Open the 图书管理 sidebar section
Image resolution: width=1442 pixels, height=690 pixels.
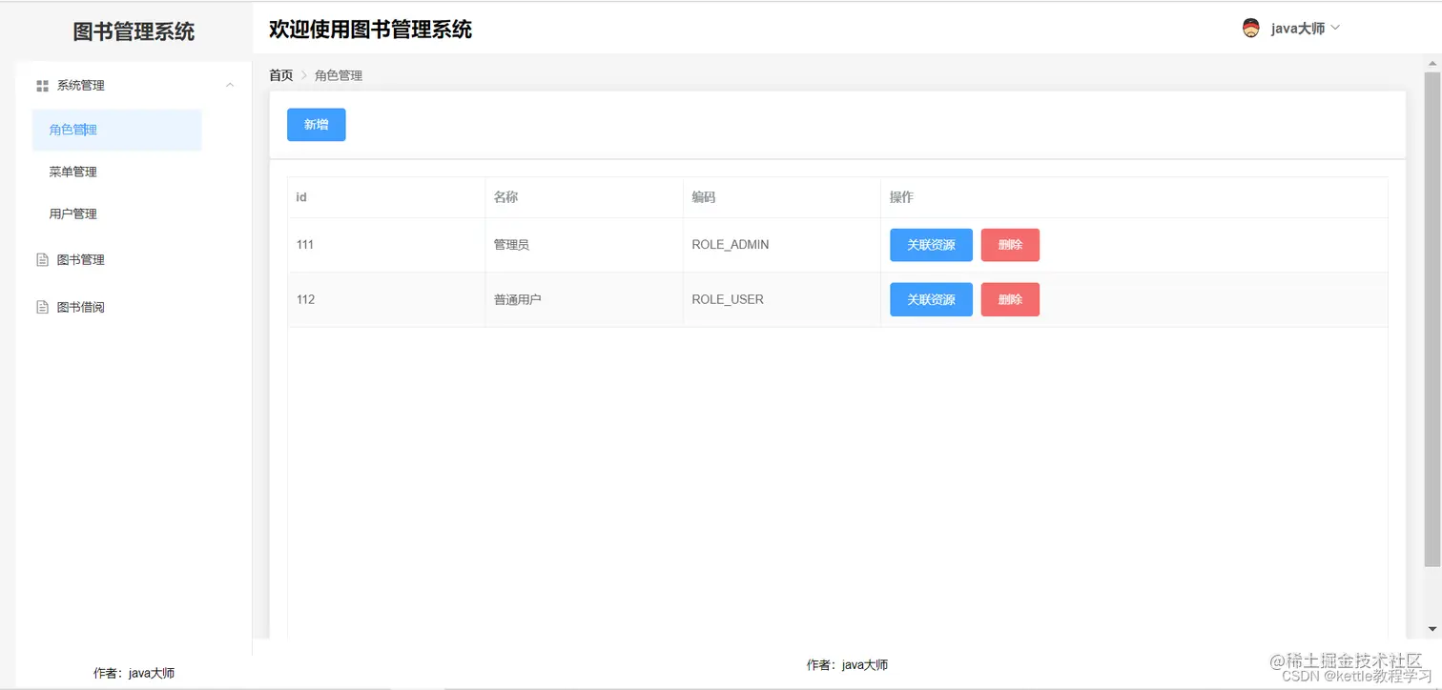81,259
